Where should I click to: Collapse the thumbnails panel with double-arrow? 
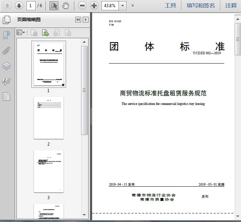click(x=78, y=20)
